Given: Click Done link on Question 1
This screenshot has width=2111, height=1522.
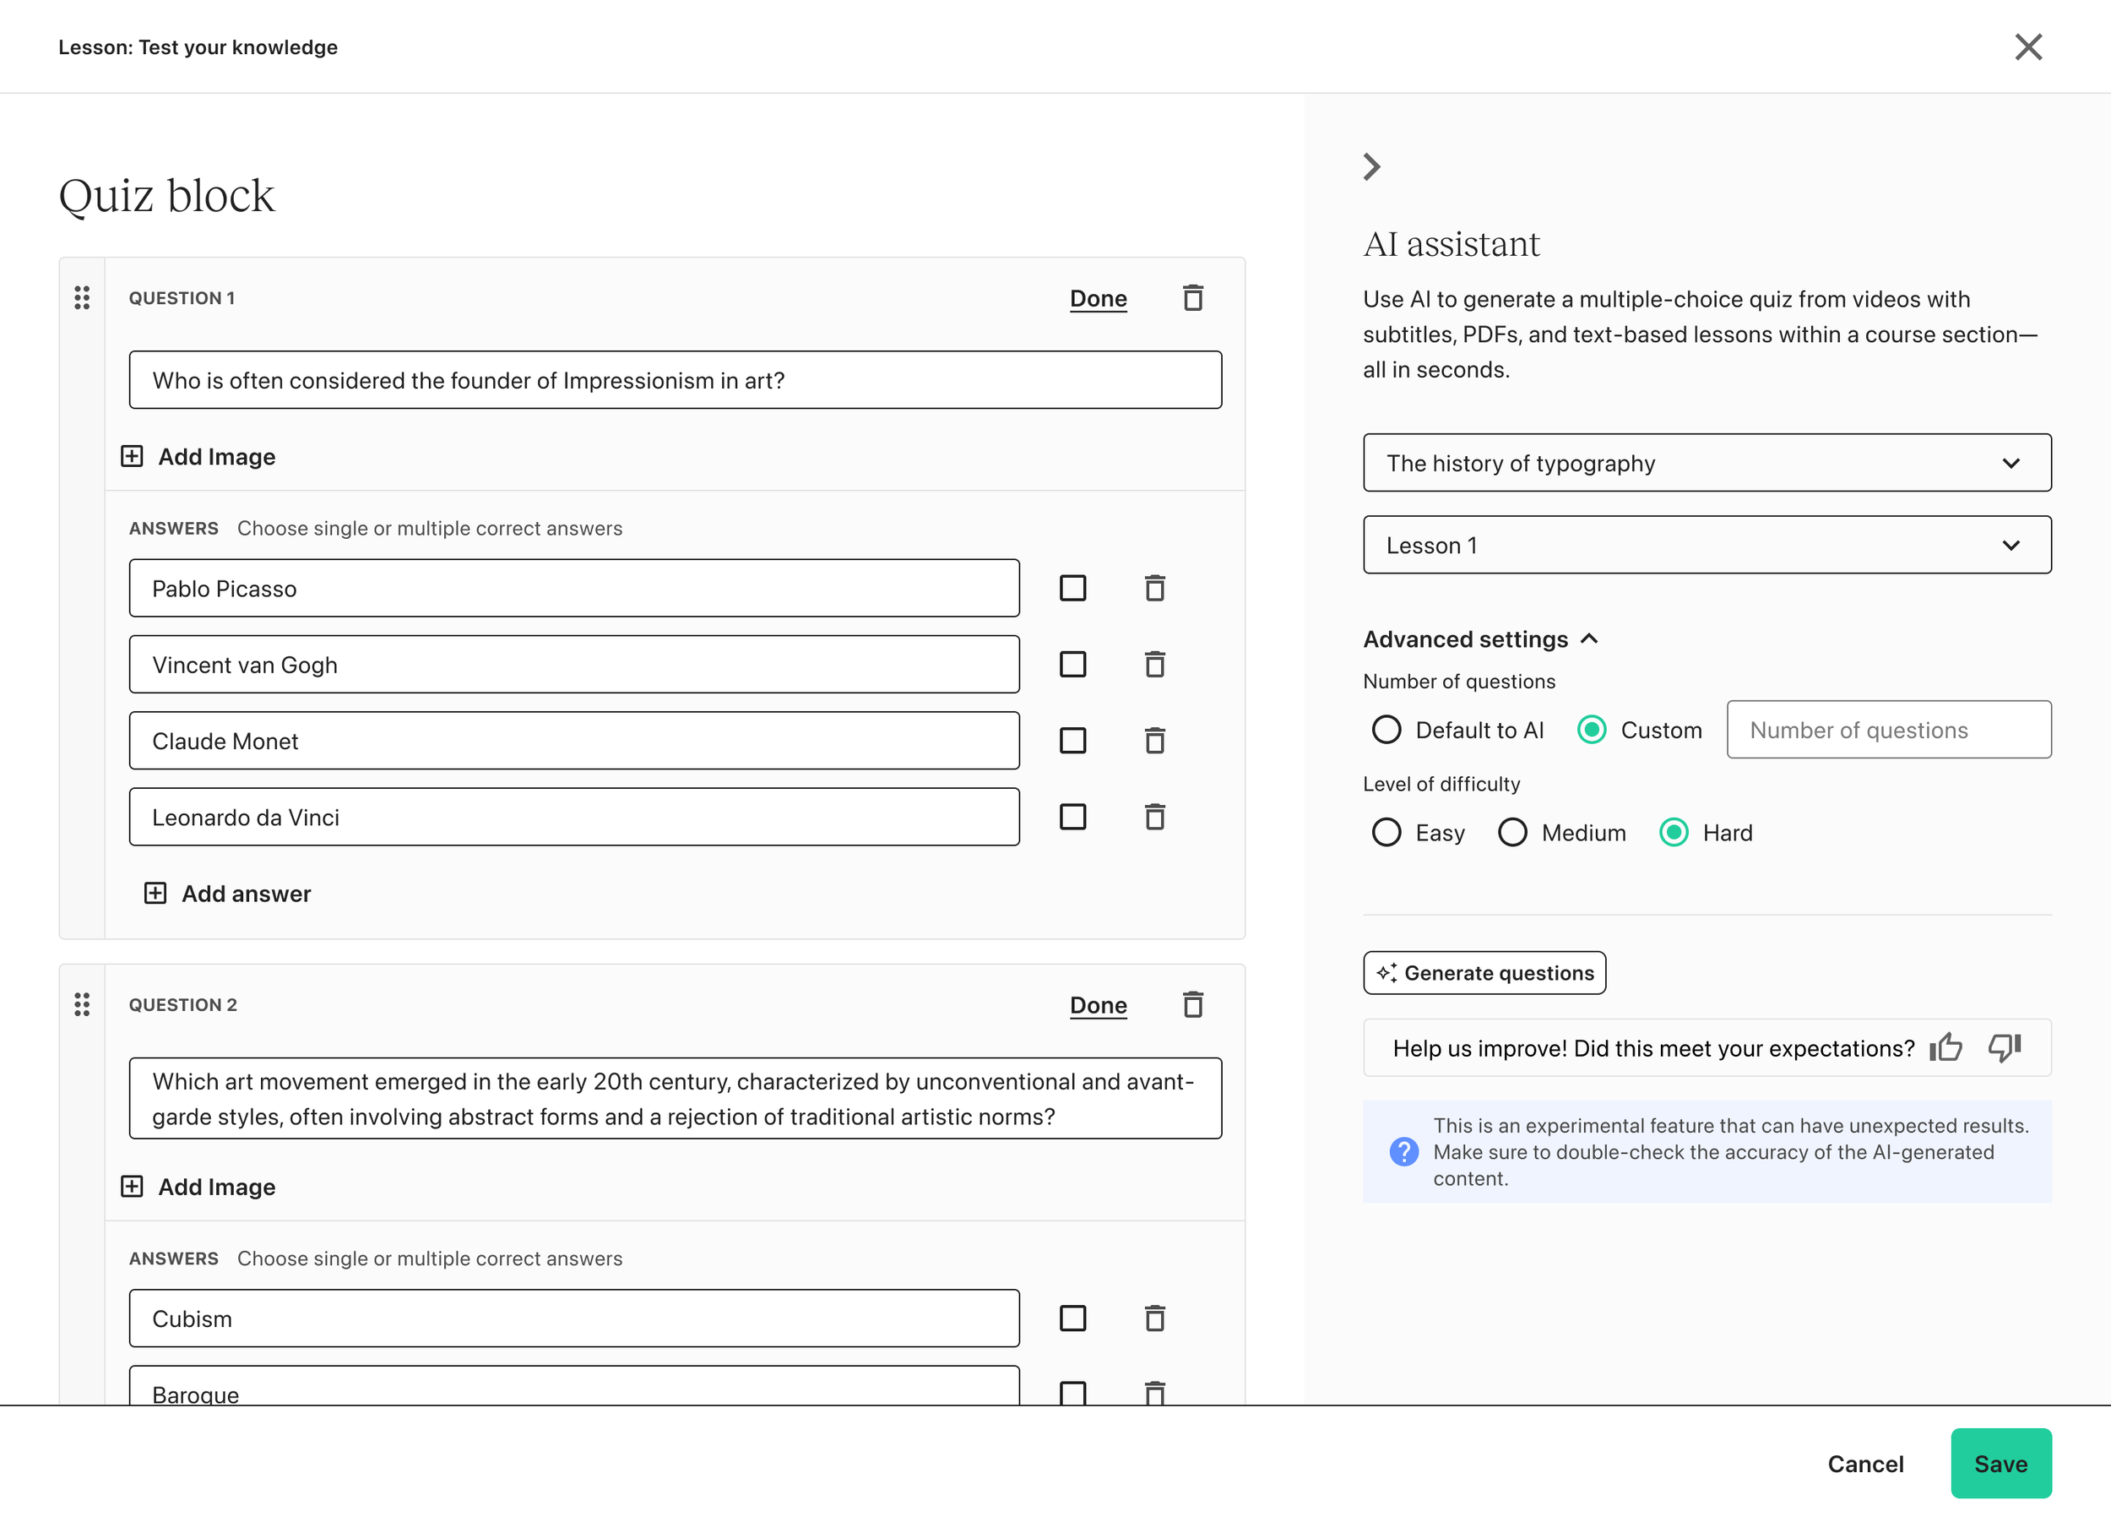Looking at the screenshot, I should [1098, 298].
